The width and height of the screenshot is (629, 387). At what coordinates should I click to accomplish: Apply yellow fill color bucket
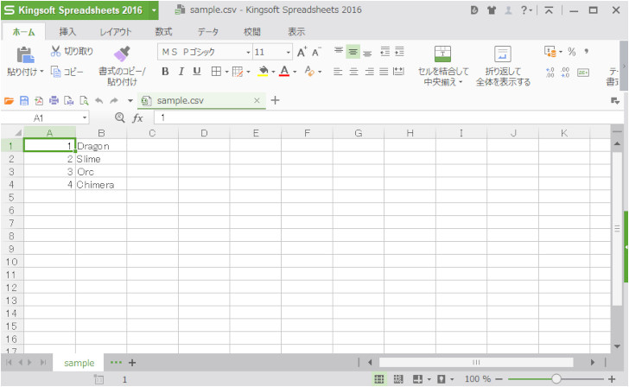[264, 72]
